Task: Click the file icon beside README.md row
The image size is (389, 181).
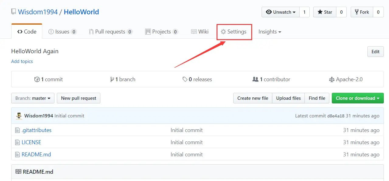Action: 17,155
